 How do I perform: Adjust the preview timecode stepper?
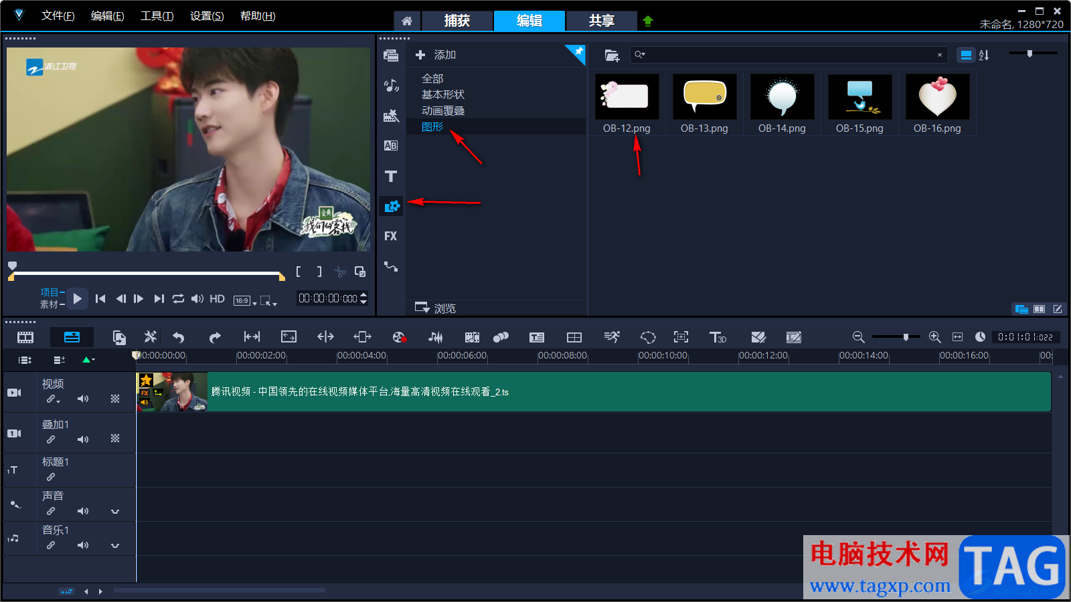pos(363,298)
